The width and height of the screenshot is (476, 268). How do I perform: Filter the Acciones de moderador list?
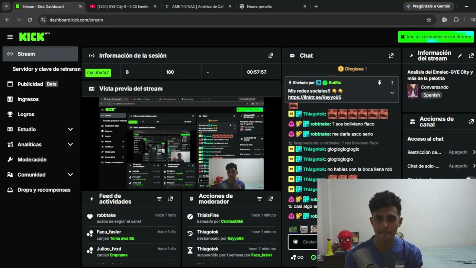[x=260, y=199]
